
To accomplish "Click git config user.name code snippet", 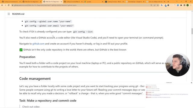I will (x=48, y=21).
